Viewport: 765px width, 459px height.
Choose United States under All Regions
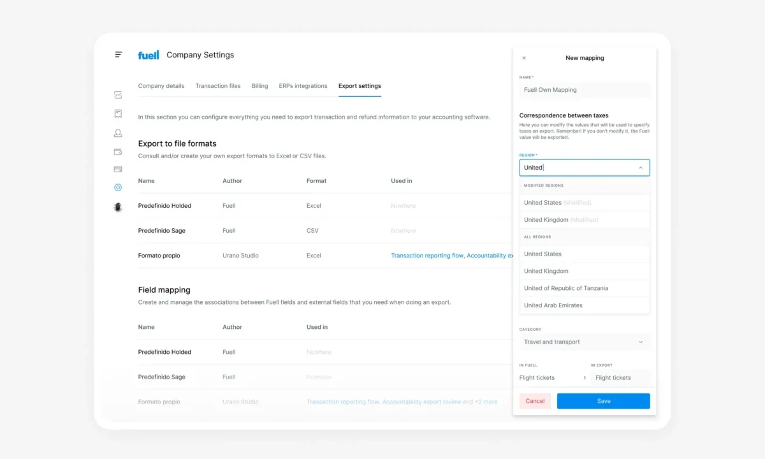click(584, 254)
